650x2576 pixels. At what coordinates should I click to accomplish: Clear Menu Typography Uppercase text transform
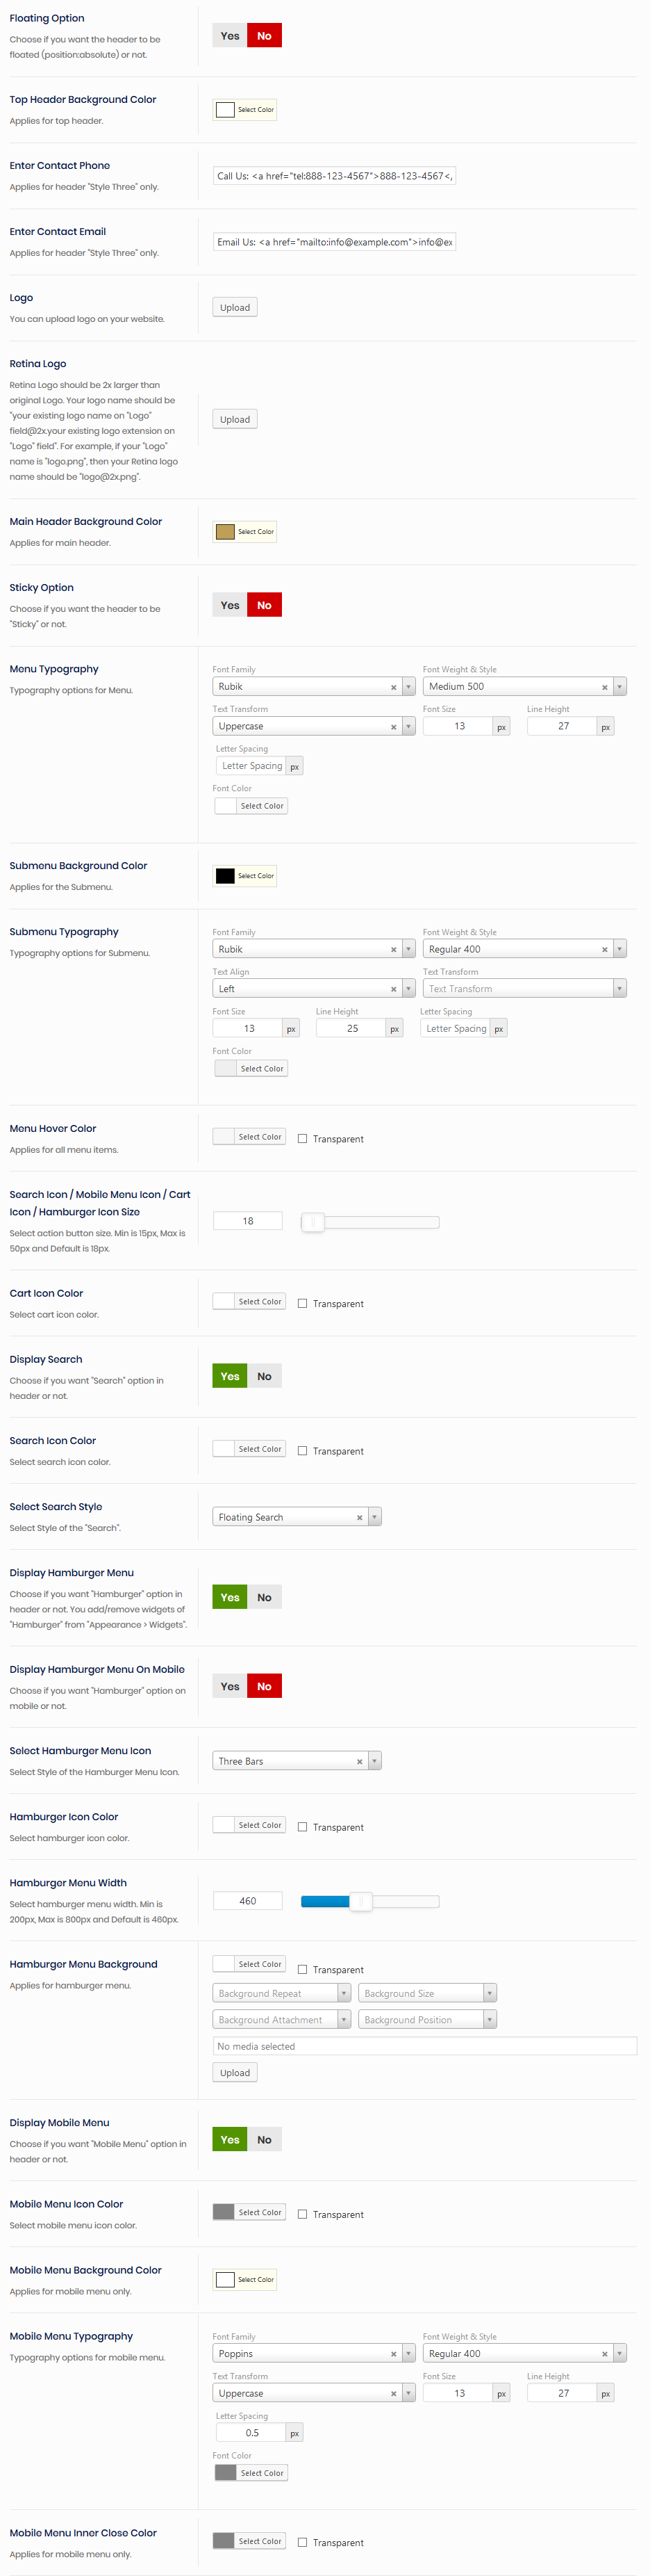393,727
